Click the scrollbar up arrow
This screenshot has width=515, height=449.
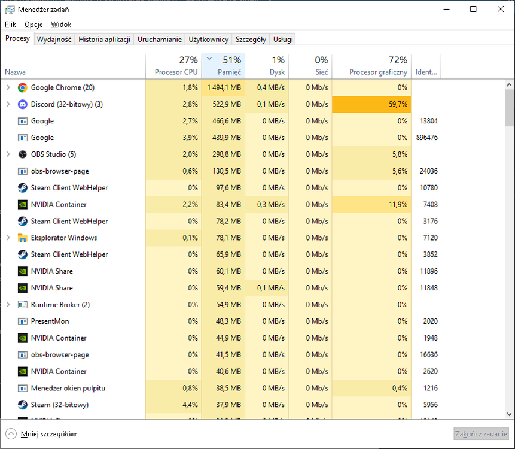(509, 85)
